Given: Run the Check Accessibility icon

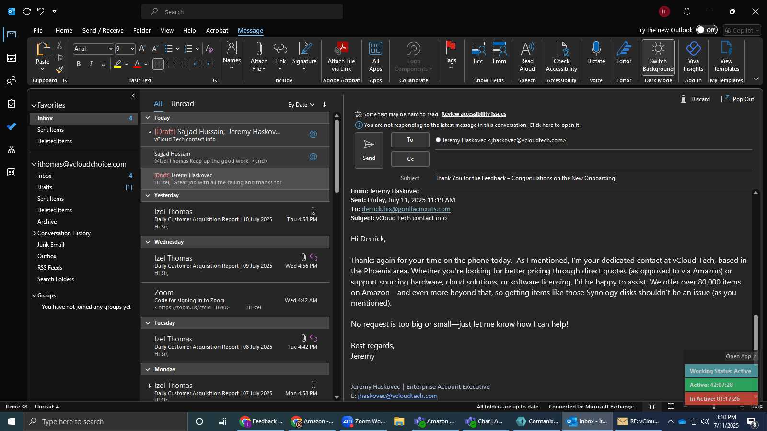Looking at the screenshot, I should point(562,48).
